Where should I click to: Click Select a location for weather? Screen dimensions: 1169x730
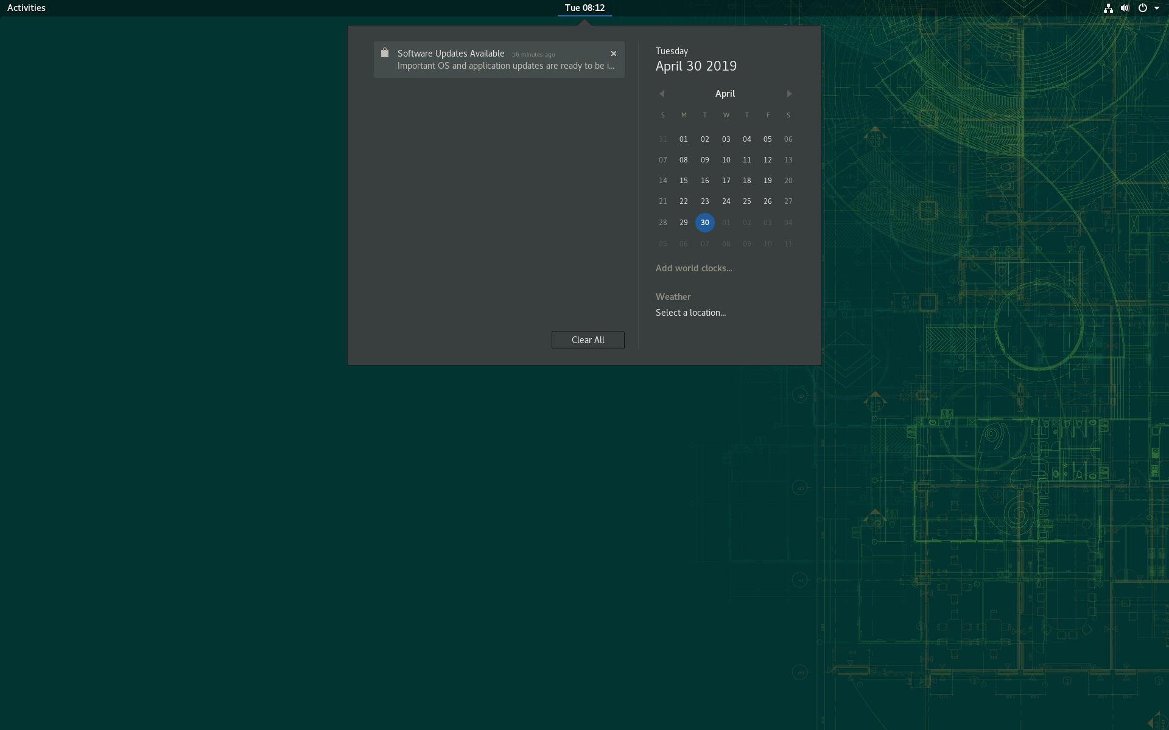(690, 313)
